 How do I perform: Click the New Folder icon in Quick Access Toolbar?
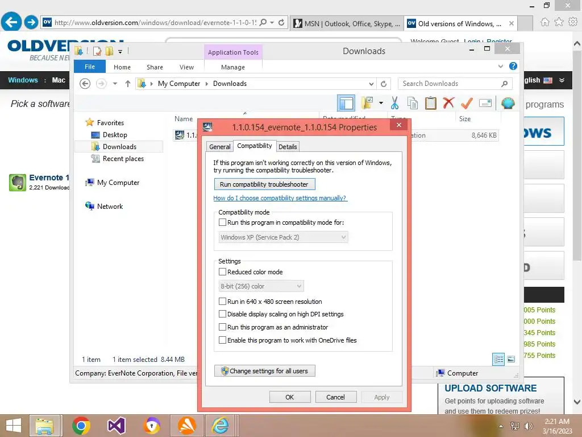109,51
